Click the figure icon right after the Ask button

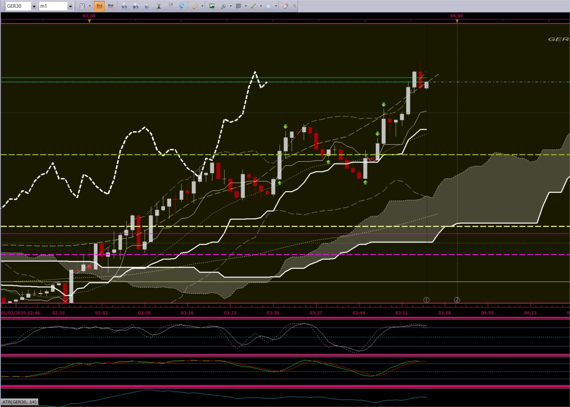tap(124, 6)
